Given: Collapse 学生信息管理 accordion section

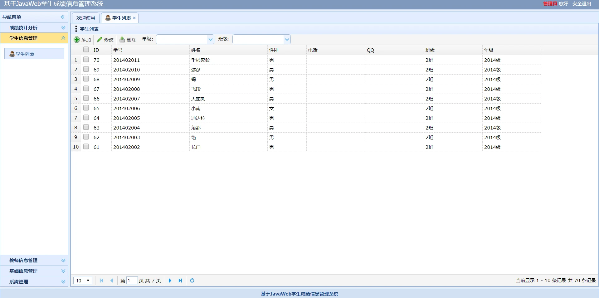Looking at the screenshot, I should pyautogui.click(x=63, y=38).
